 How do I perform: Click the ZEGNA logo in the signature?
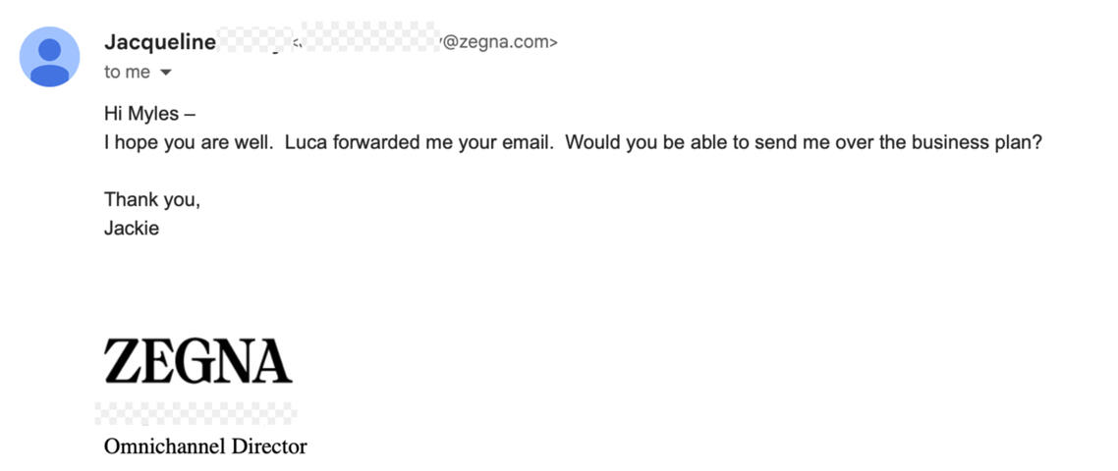pyautogui.click(x=197, y=360)
